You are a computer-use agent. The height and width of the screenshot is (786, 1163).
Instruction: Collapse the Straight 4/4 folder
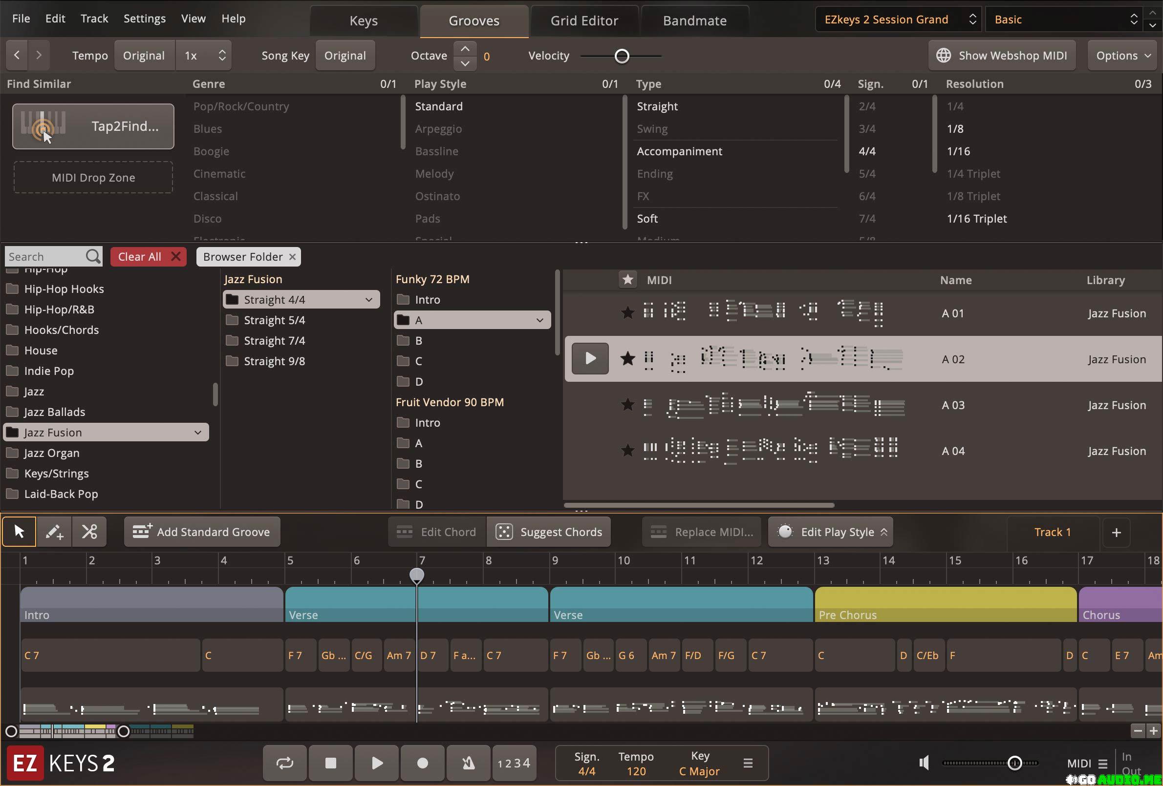tap(369, 299)
